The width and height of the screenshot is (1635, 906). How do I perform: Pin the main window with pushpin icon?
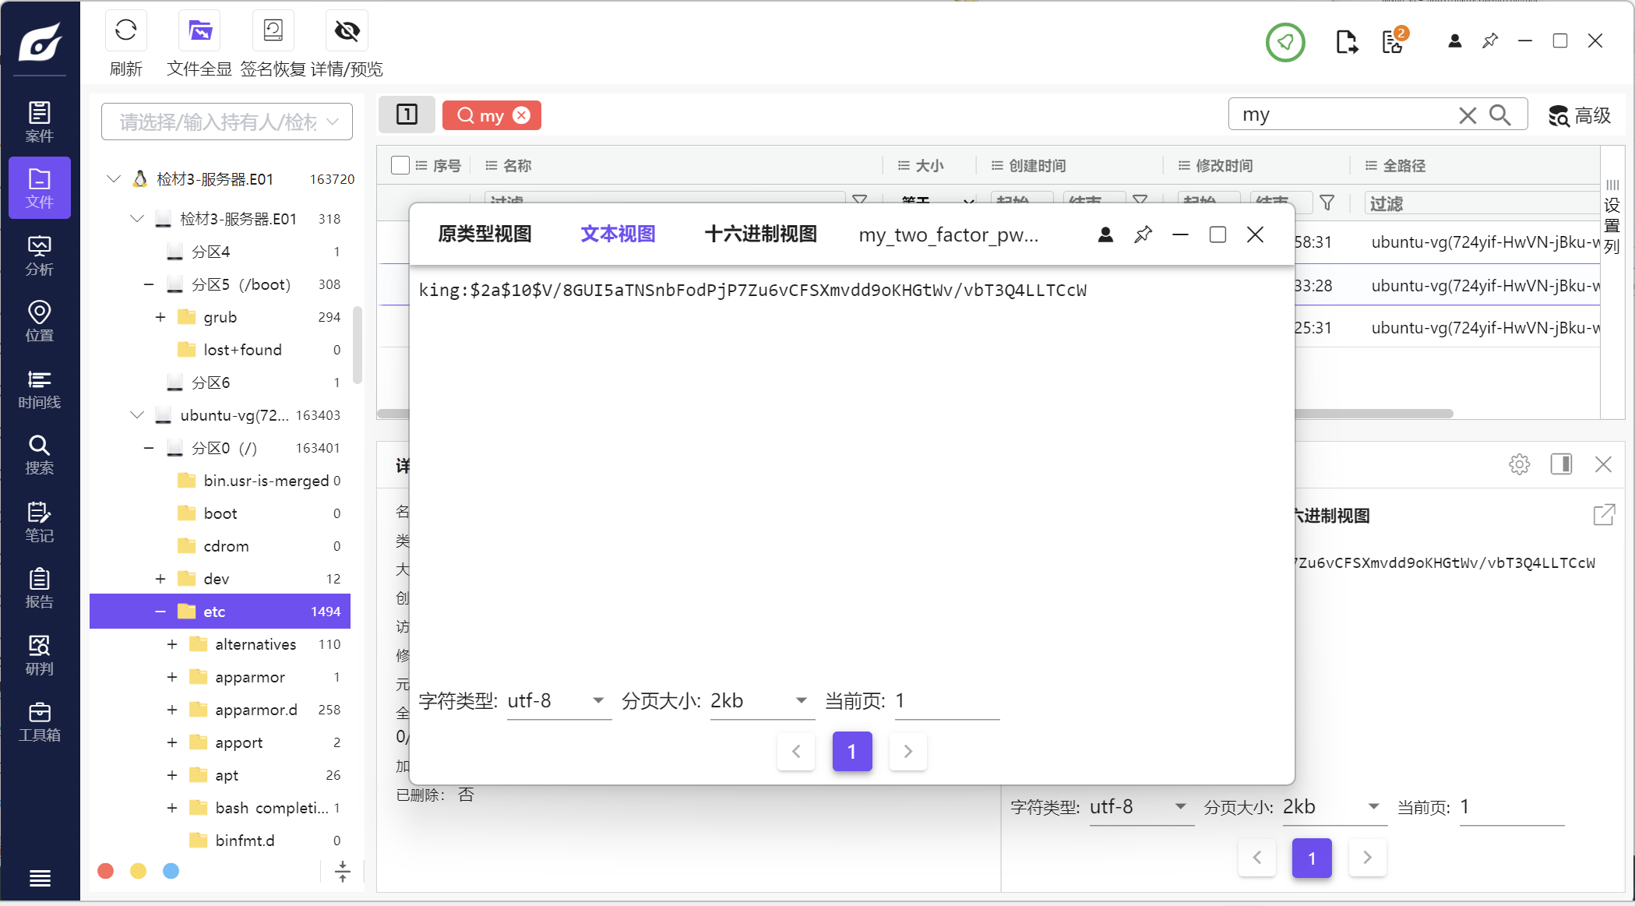coord(1490,41)
